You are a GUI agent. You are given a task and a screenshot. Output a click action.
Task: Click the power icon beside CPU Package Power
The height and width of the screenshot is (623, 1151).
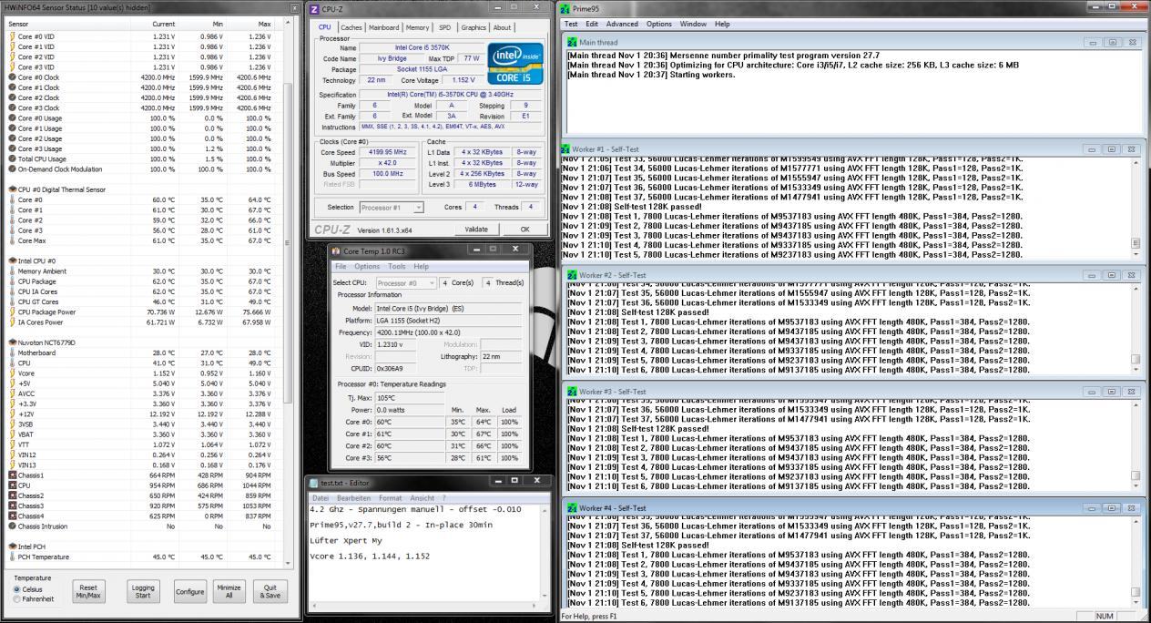point(12,311)
